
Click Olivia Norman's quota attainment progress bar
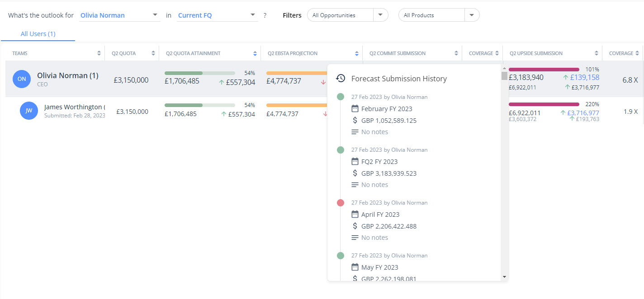point(199,73)
